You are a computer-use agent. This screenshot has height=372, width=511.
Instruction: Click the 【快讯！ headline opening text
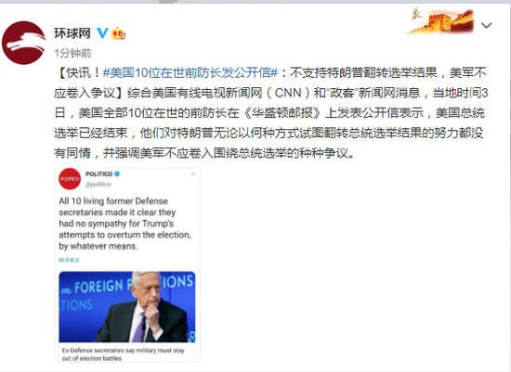[78, 72]
